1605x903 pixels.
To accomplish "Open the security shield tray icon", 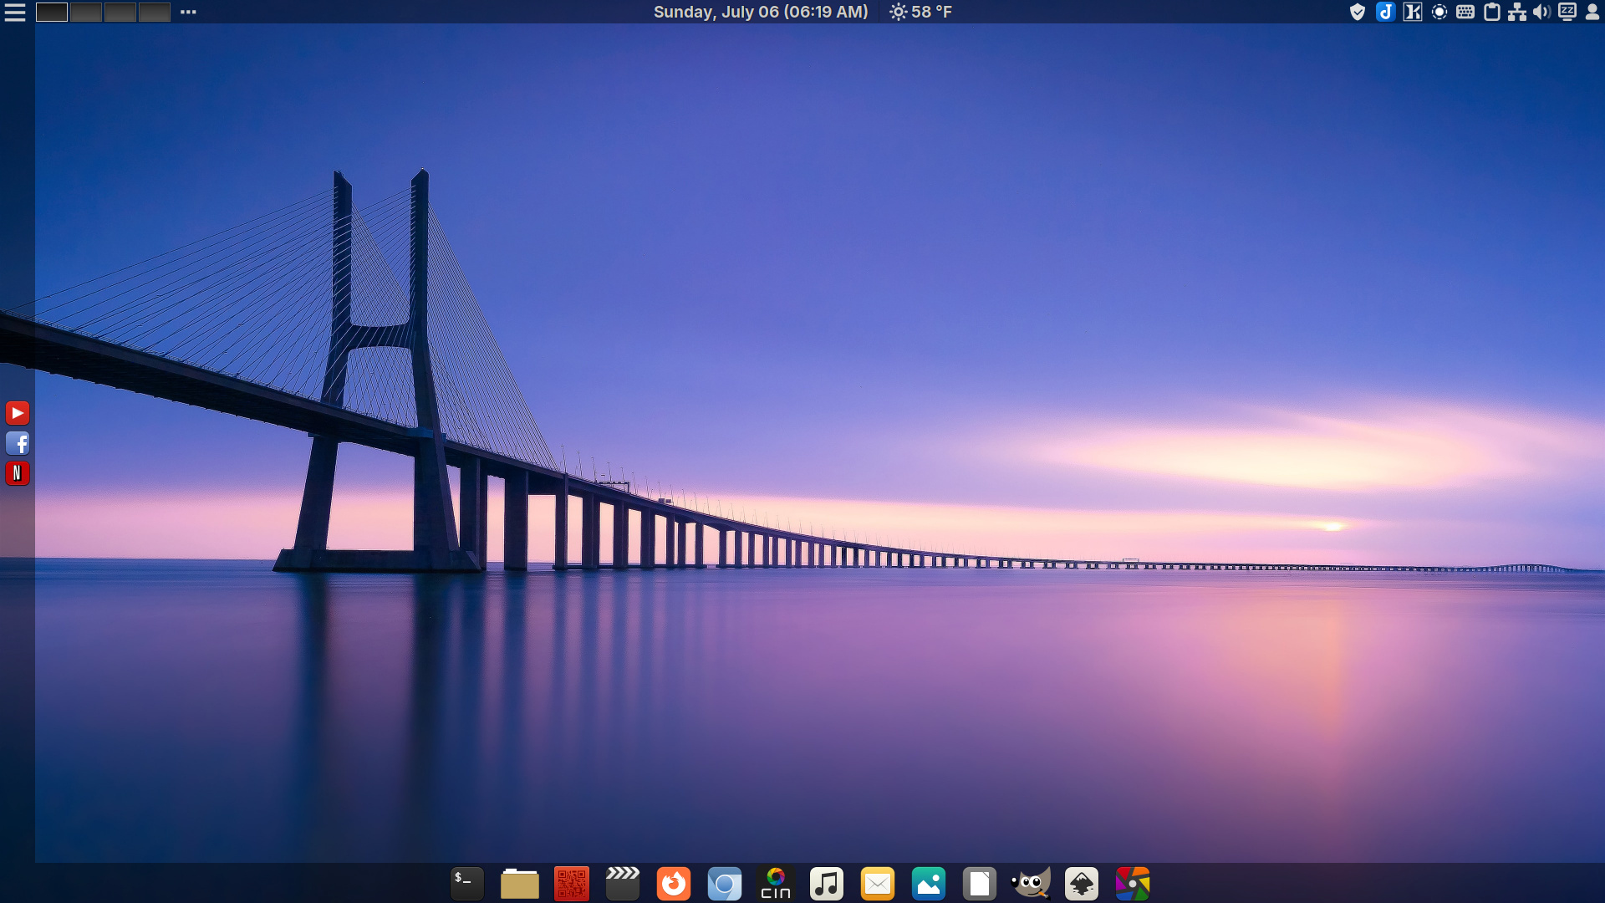I will [x=1358, y=12].
